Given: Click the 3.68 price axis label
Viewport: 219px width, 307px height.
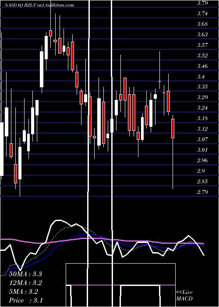Looking at the screenshot, I should tap(202, 24).
